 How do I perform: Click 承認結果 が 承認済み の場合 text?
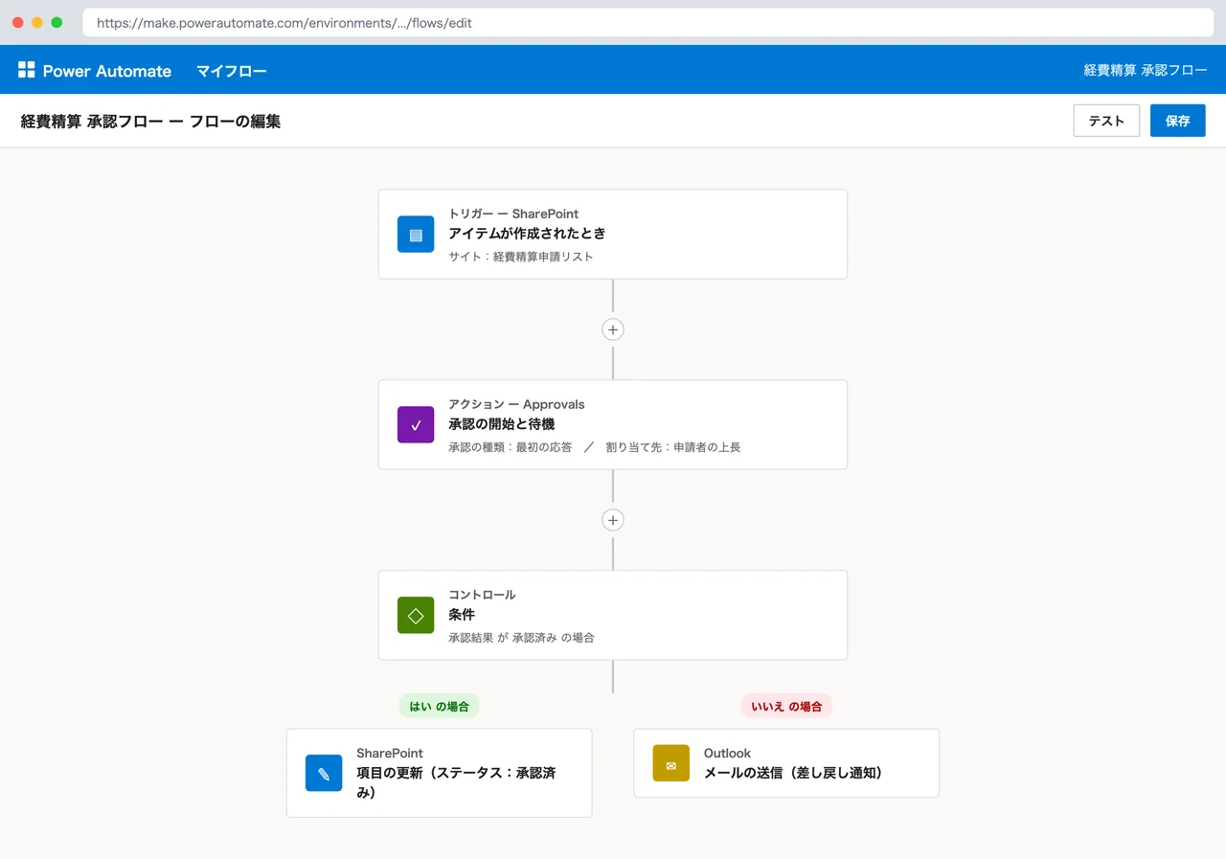(x=522, y=638)
